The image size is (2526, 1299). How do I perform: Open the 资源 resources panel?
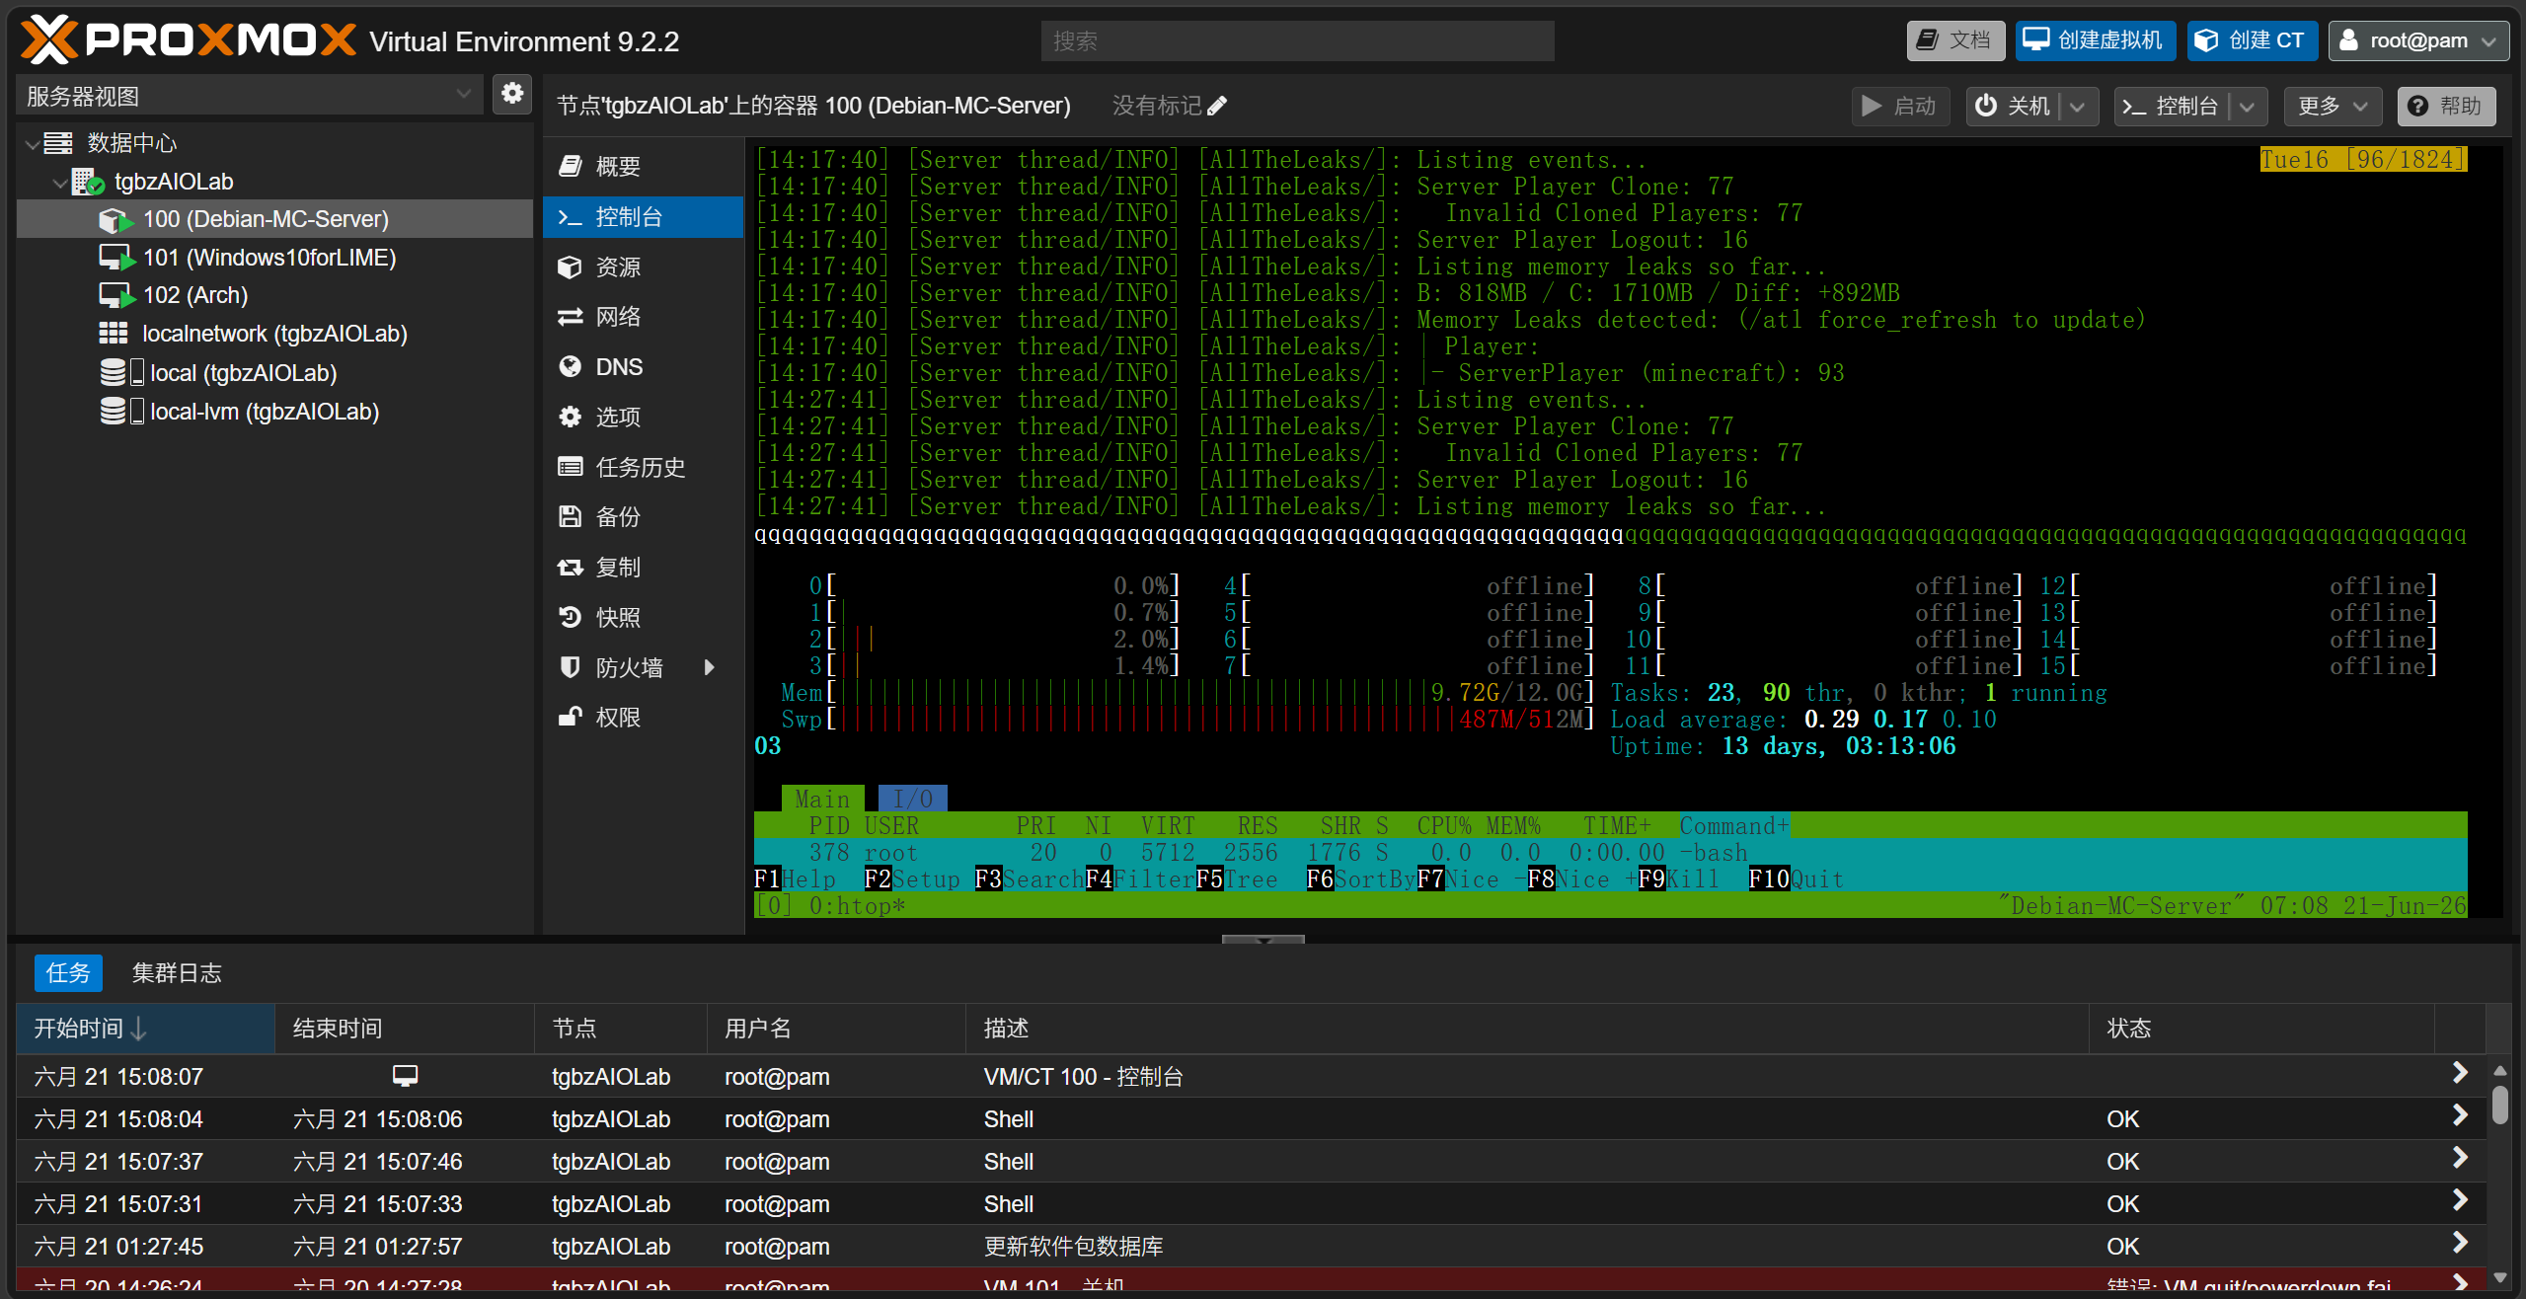click(643, 267)
